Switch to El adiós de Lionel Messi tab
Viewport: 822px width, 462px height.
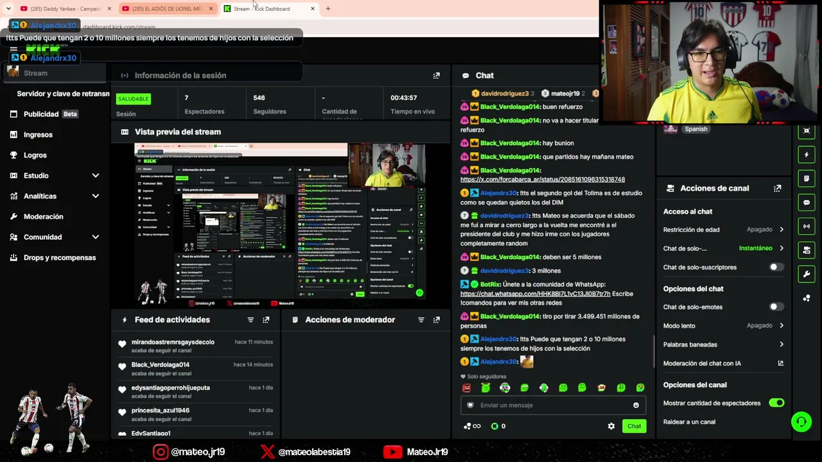pos(167,9)
